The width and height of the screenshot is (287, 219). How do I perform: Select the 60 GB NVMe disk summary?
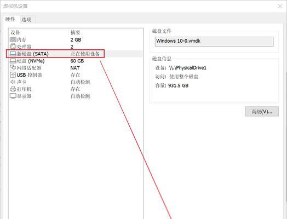click(x=77, y=61)
